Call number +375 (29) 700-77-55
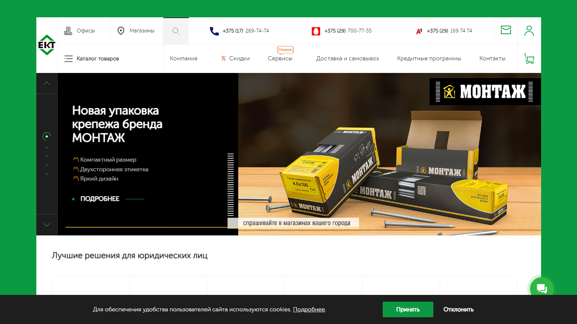The width and height of the screenshot is (577, 324). pos(348,31)
